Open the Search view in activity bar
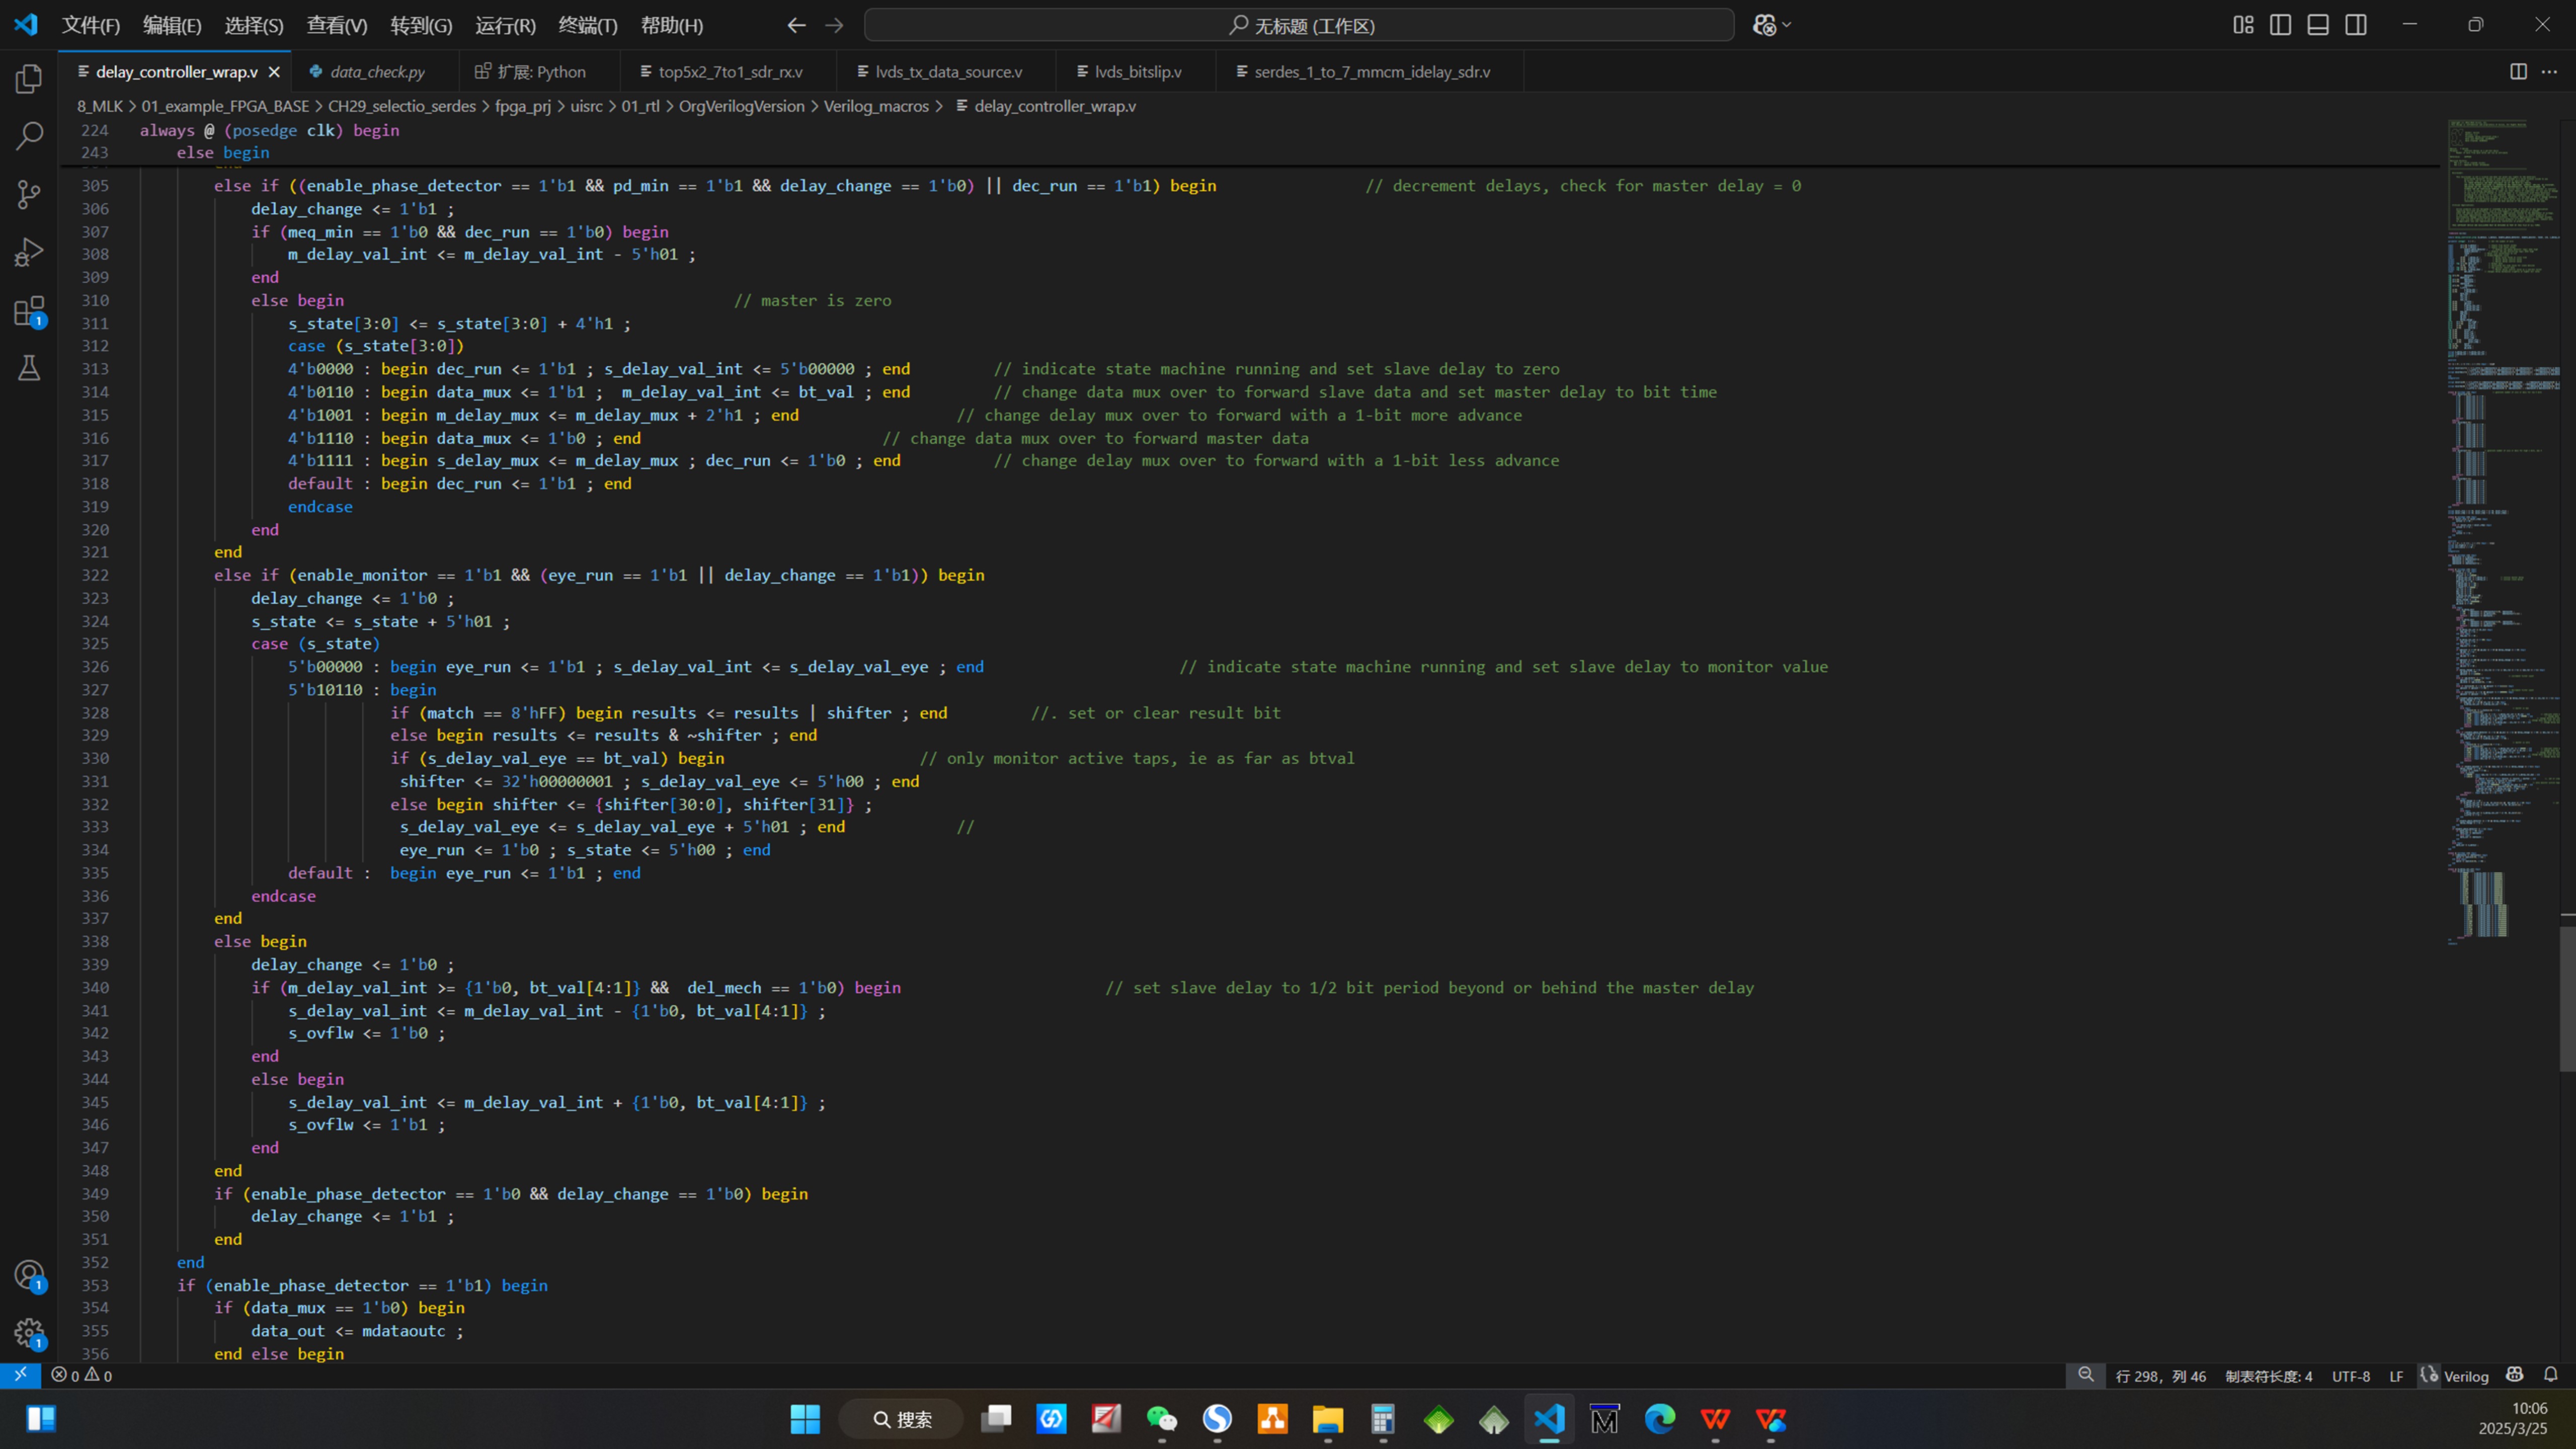Image resolution: width=2576 pixels, height=1449 pixels. [x=29, y=136]
